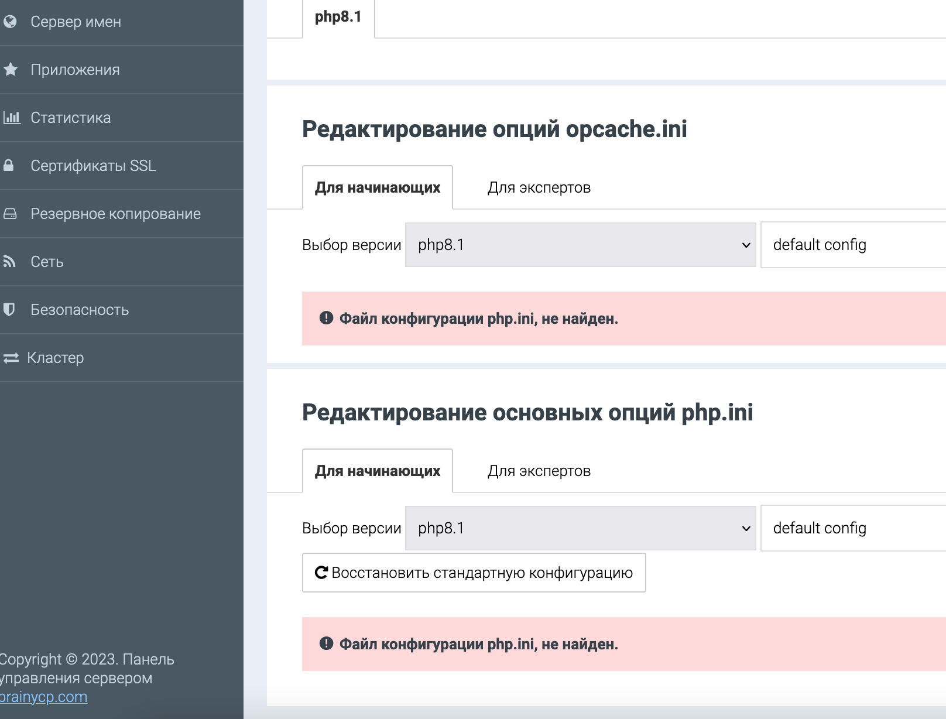The image size is (946, 719).
Task: Open the brainycp.com link in the footer
Action: point(43,697)
